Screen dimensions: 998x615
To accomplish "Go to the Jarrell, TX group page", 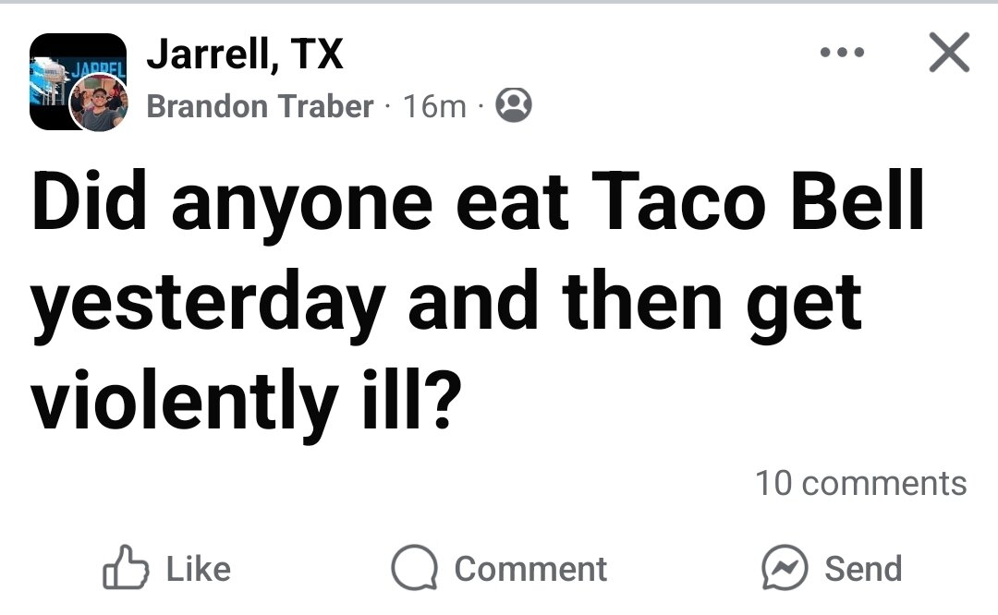I will 245,55.
